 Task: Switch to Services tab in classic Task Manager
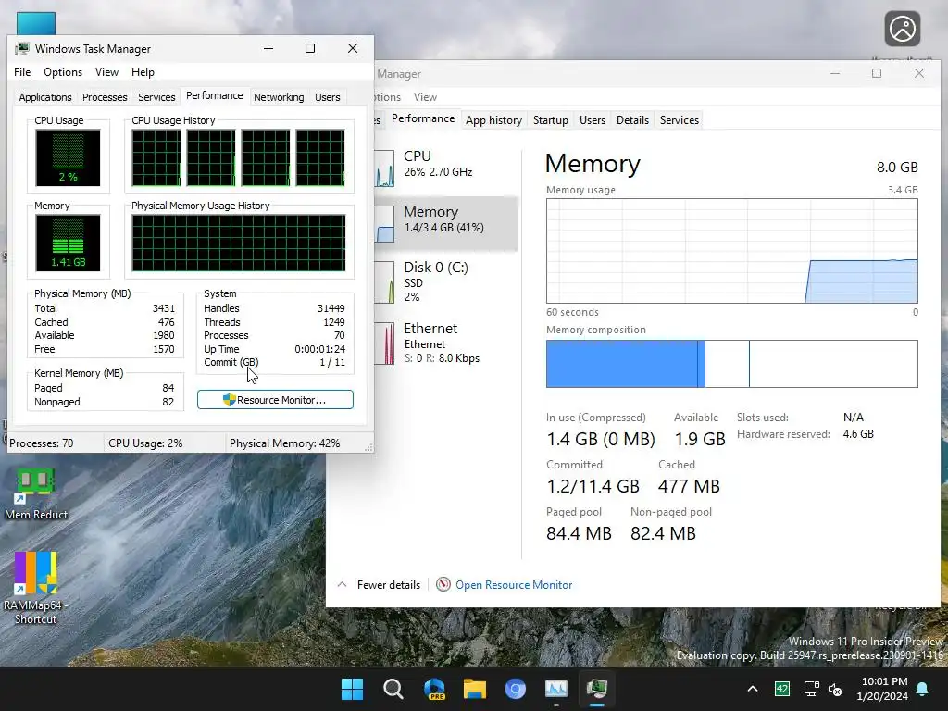tap(156, 97)
